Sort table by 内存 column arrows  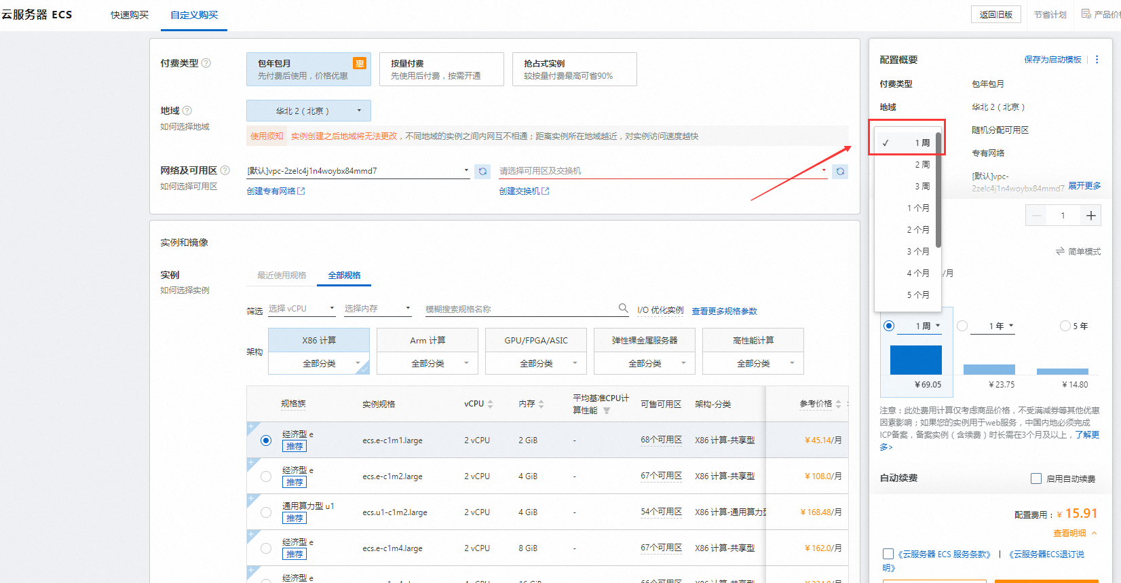tap(541, 404)
